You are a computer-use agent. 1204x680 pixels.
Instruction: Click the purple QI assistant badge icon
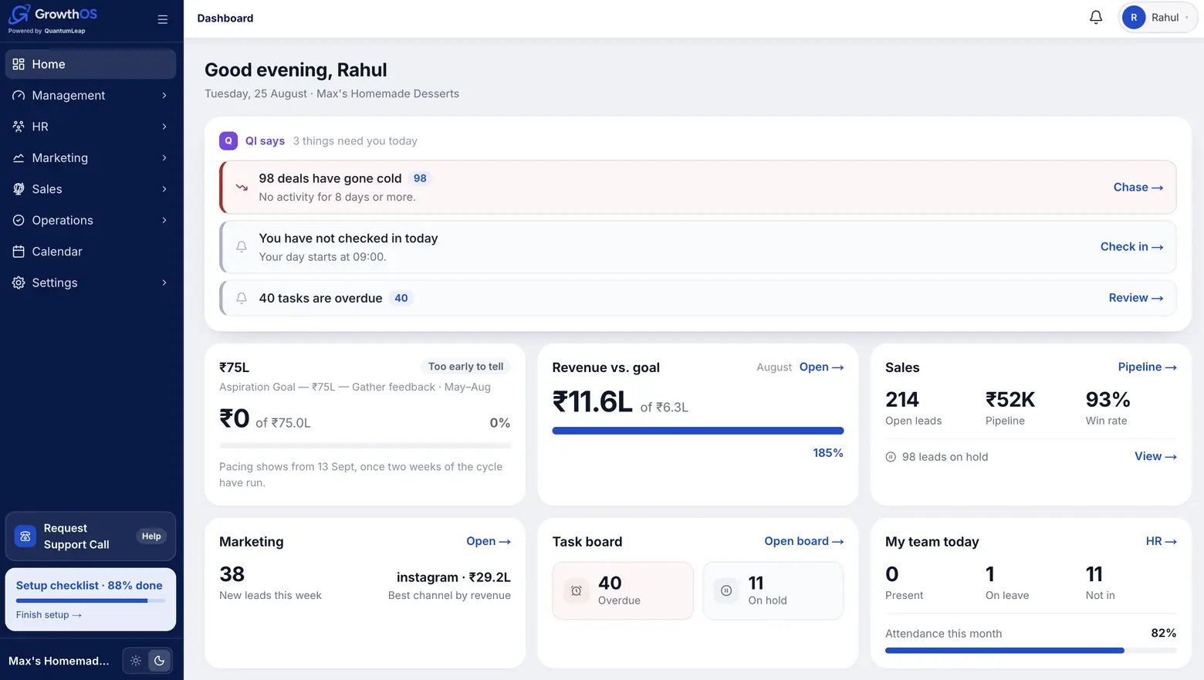point(228,140)
